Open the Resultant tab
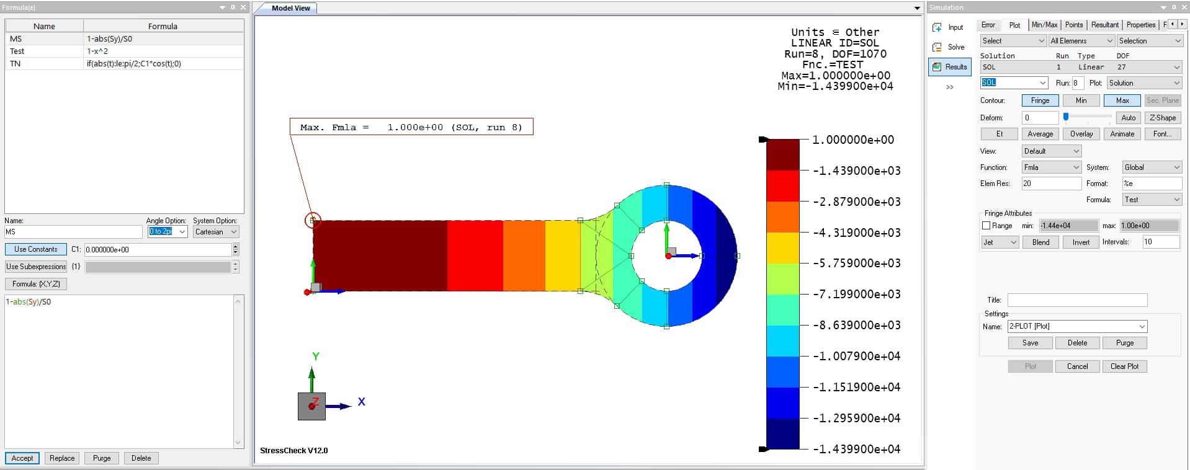The width and height of the screenshot is (1190, 470). point(1104,25)
